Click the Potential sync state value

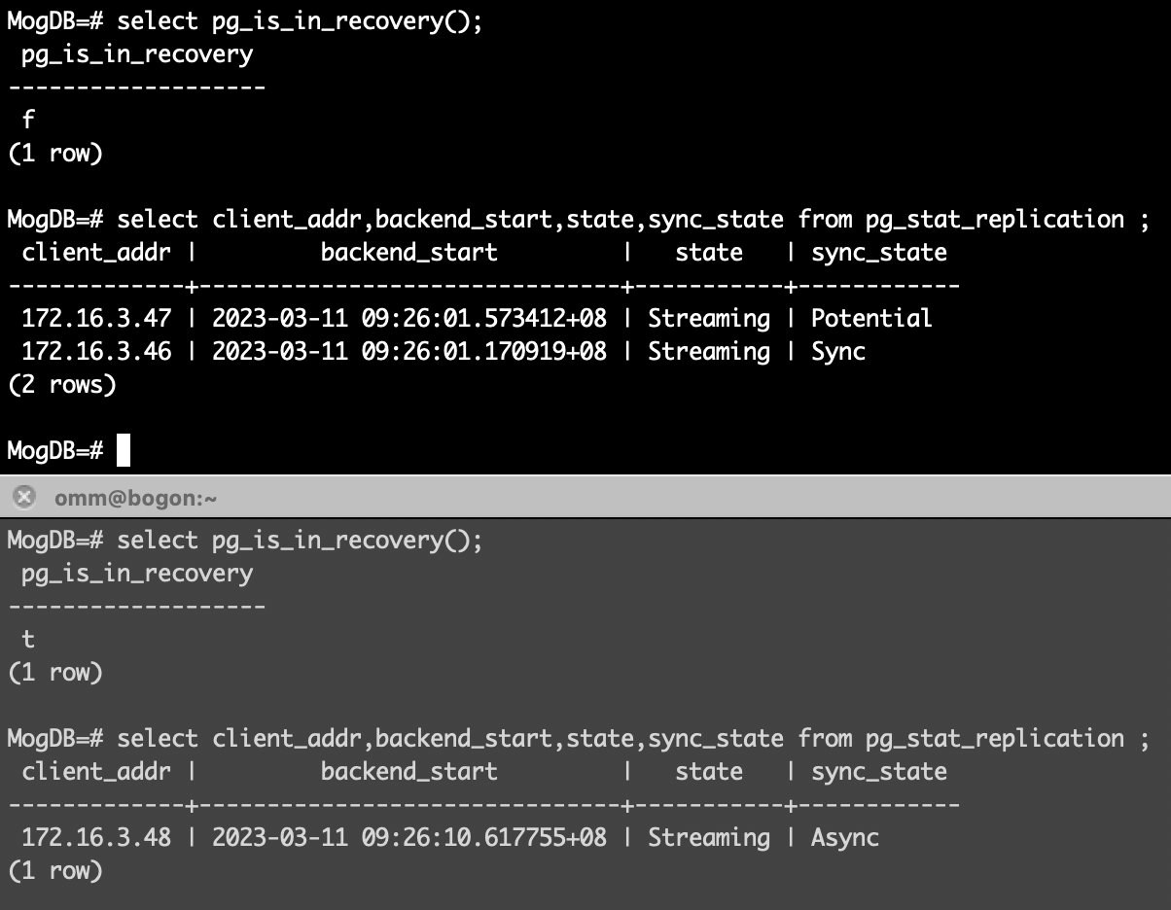coord(870,319)
